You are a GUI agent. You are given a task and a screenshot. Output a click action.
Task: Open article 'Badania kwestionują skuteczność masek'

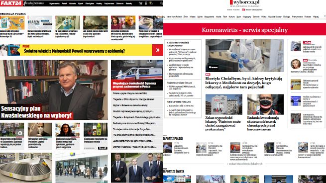tap(263, 123)
